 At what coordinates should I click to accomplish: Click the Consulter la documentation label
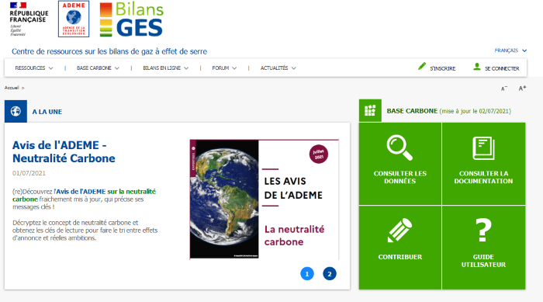tap(483, 177)
